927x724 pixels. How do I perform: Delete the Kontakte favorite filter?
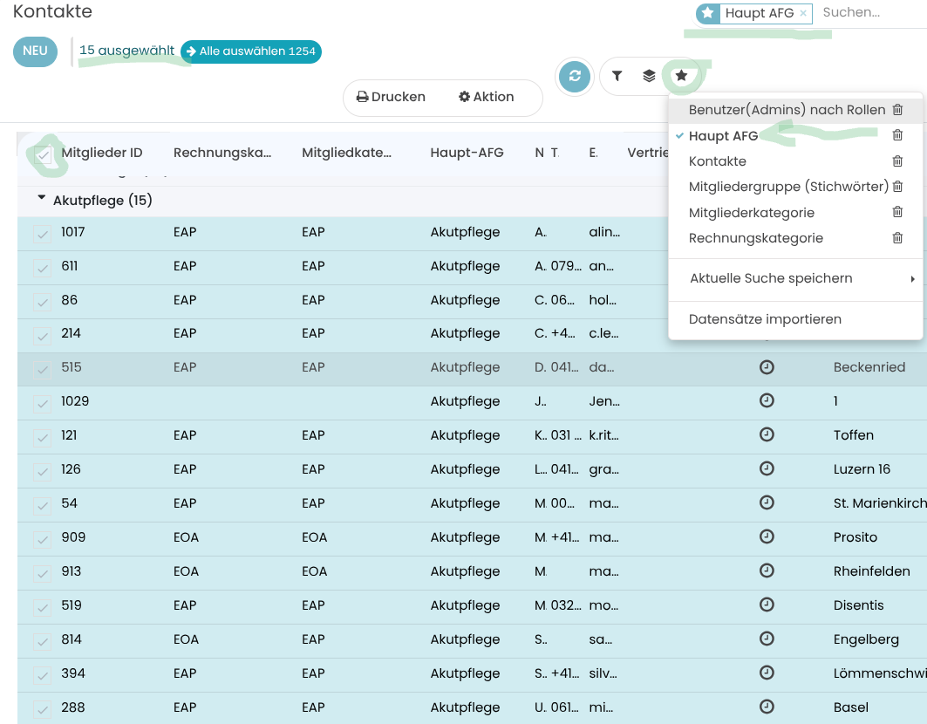click(x=897, y=161)
